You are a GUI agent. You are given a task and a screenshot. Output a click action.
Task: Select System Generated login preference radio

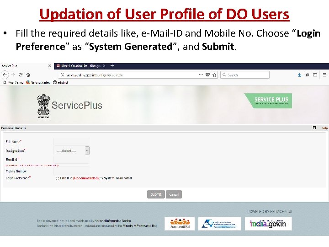[x=101, y=178]
